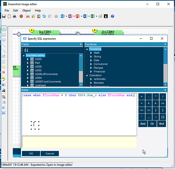
Task: Choose the speech bubble tool
Action: pyautogui.click(x=4, y=67)
